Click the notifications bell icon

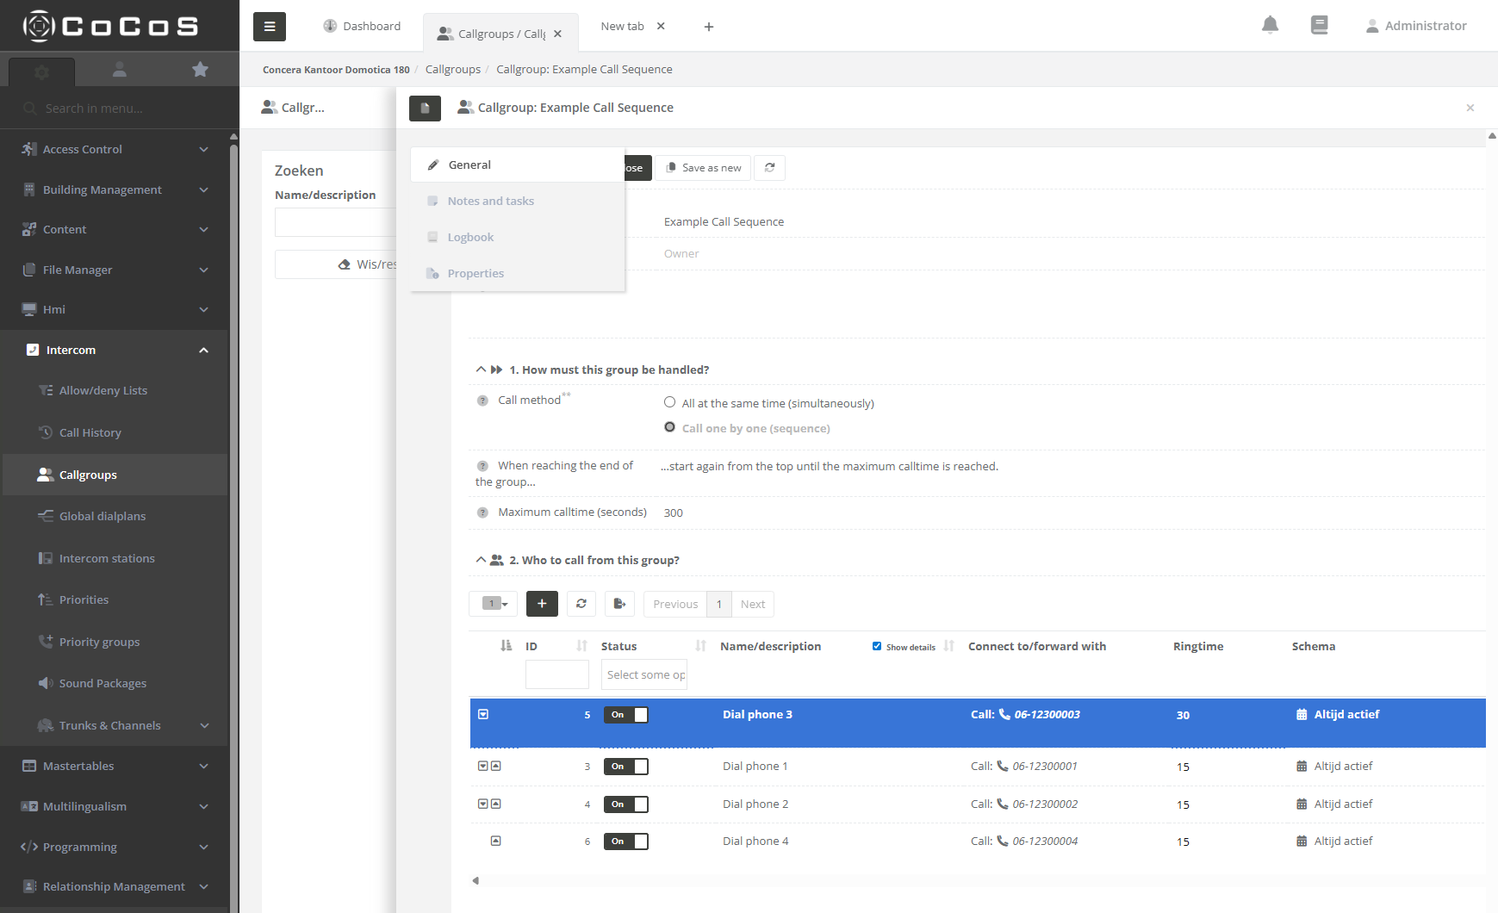1270,26
